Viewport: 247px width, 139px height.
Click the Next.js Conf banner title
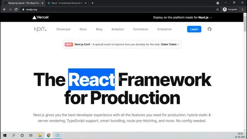(82, 44)
